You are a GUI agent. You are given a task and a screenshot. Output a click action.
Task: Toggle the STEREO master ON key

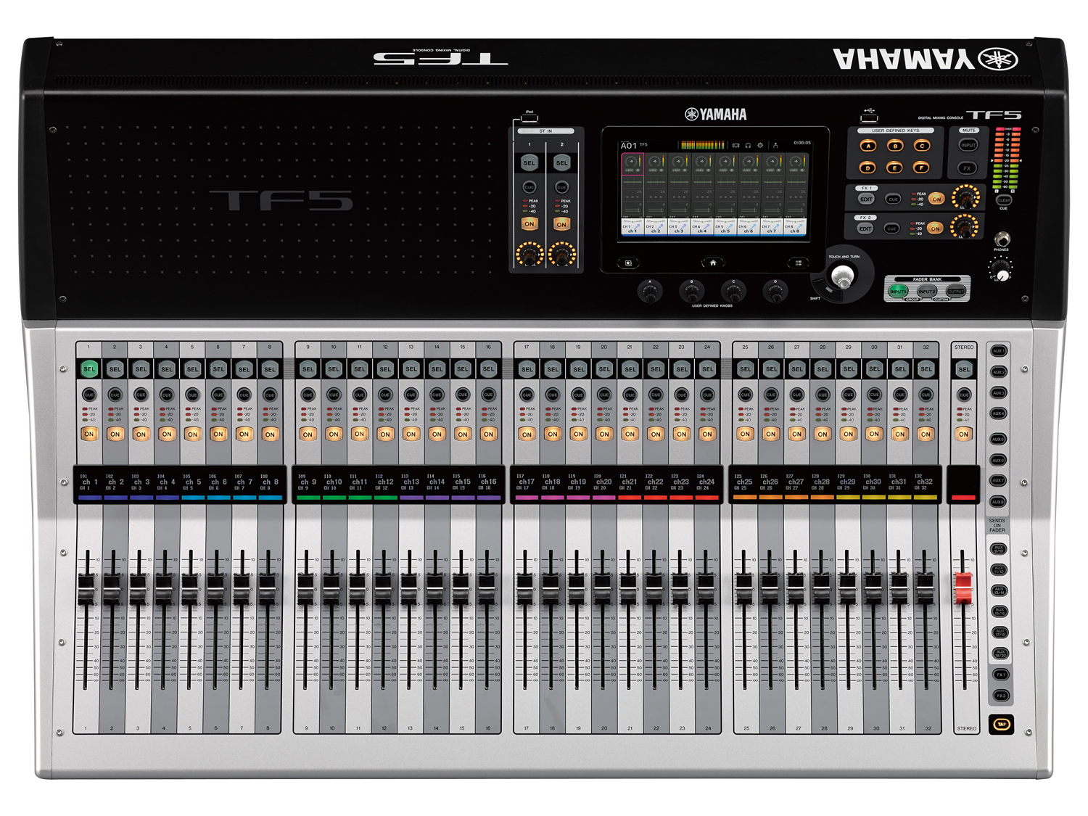964,434
